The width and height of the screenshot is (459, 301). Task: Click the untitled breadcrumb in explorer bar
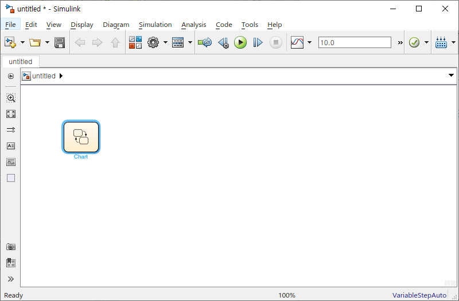(44, 76)
